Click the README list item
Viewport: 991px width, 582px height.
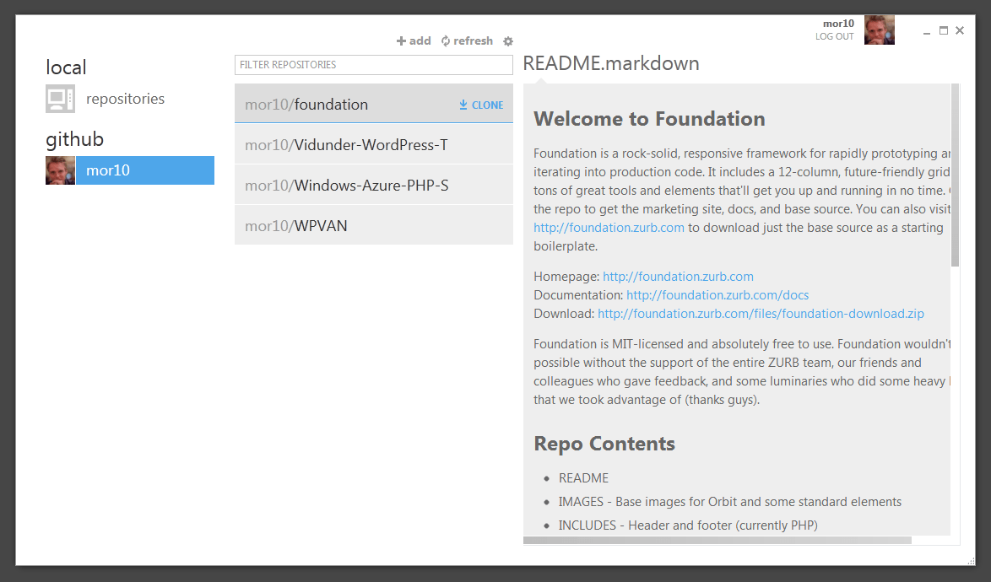click(583, 478)
